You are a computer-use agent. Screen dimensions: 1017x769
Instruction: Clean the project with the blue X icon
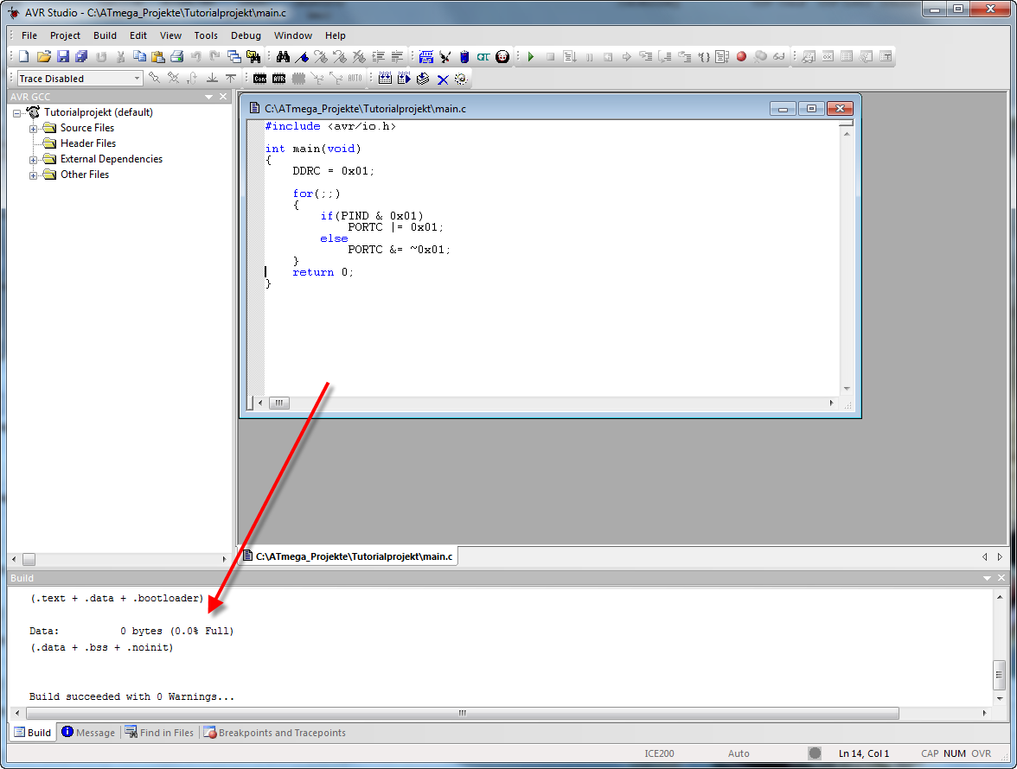click(x=443, y=79)
